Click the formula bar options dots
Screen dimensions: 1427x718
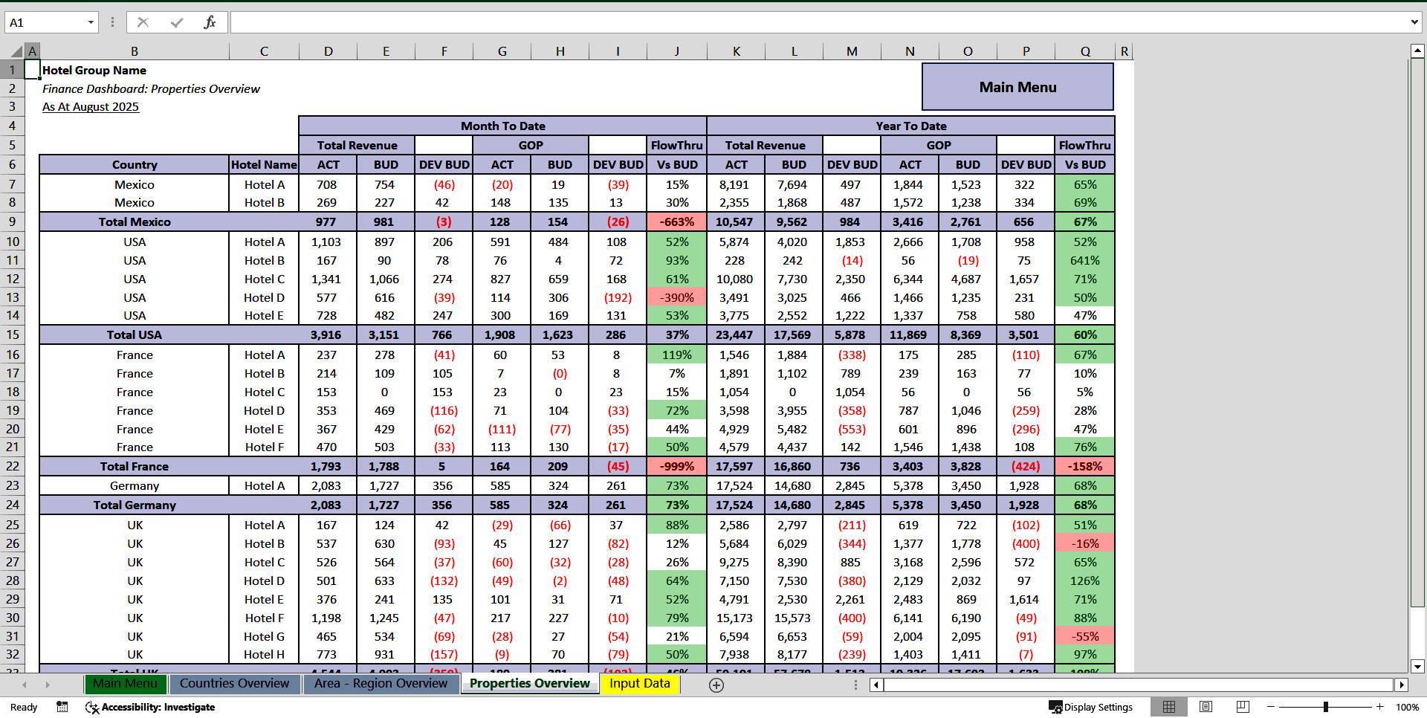112,22
